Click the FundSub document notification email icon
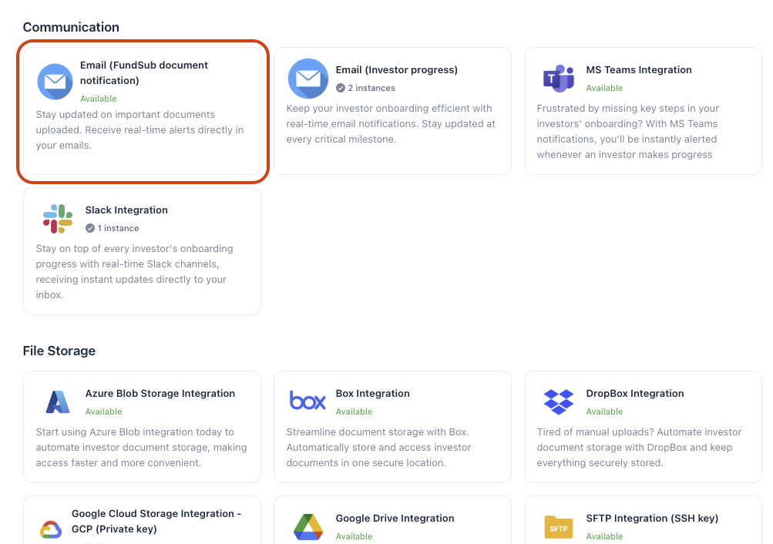773x544 pixels. 55,82
